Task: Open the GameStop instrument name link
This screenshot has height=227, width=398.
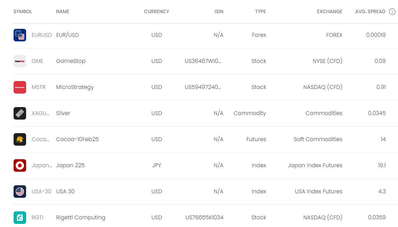Action: 71,61
